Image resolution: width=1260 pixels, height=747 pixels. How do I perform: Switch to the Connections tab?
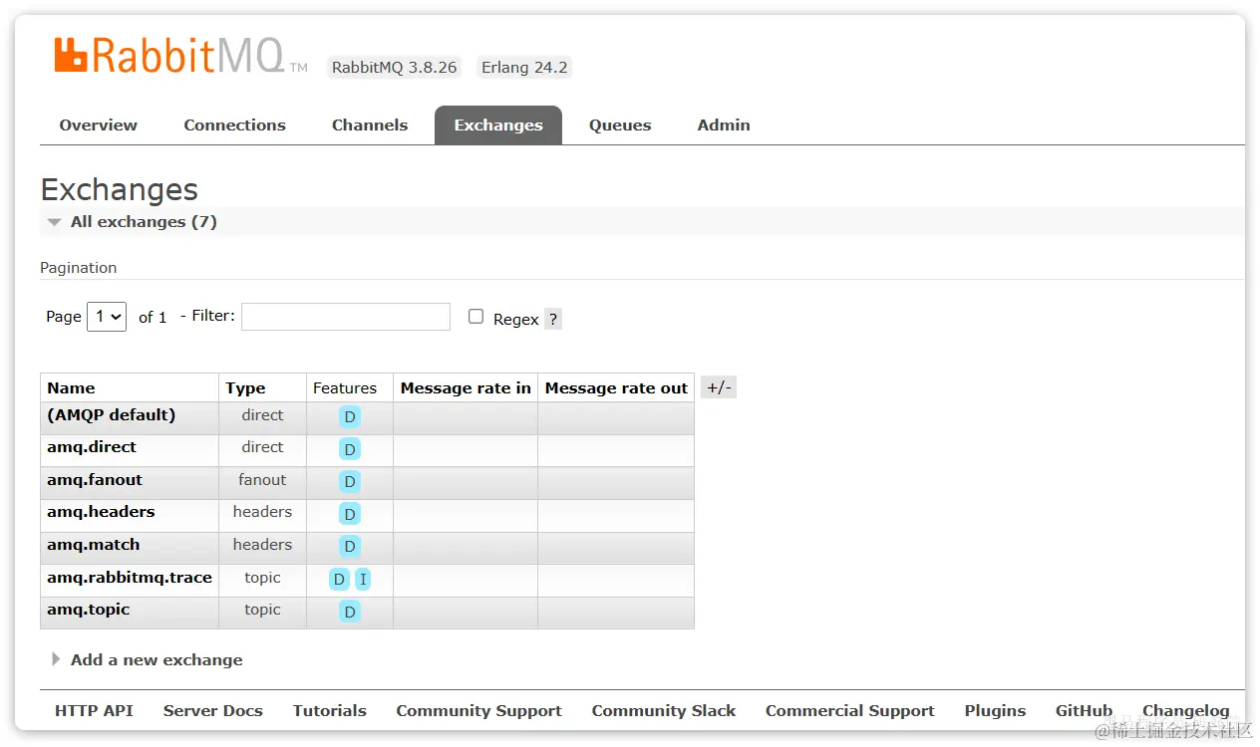click(234, 124)
